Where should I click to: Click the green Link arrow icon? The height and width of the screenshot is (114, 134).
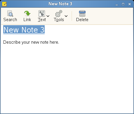pyautogui.click(x=27, y=13)
